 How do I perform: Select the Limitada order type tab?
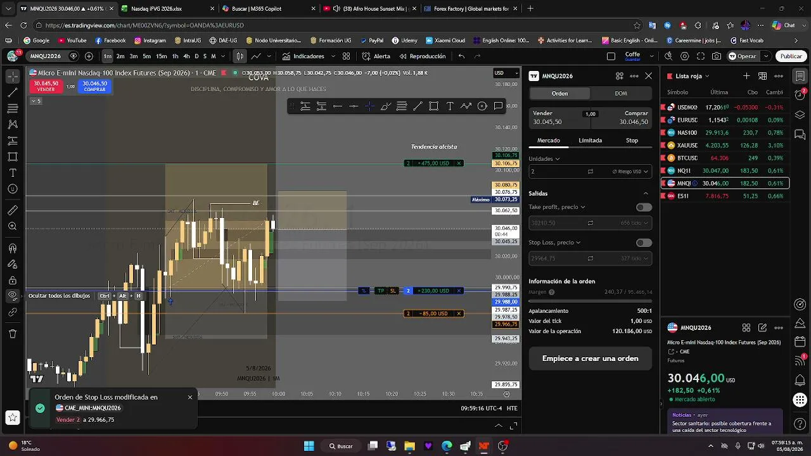pyautogui.click(x=590, y=141)
